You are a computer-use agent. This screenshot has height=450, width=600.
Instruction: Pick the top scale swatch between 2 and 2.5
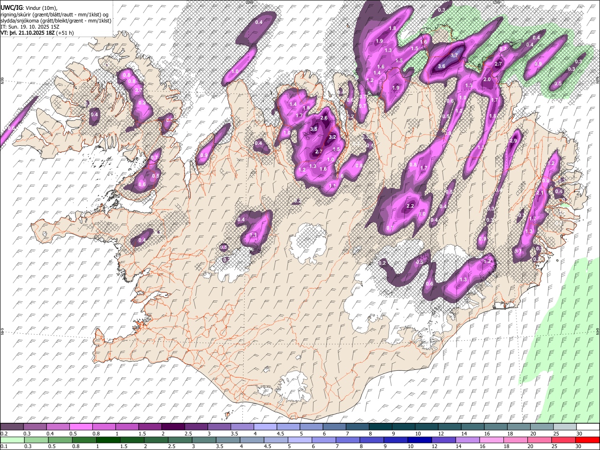coord(173,427)
